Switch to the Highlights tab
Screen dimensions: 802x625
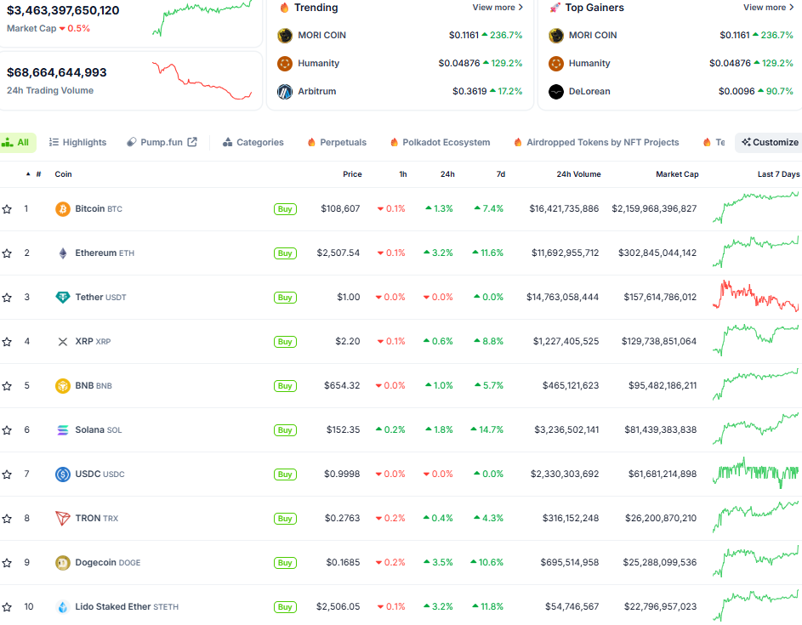click(x=77, y=142)
